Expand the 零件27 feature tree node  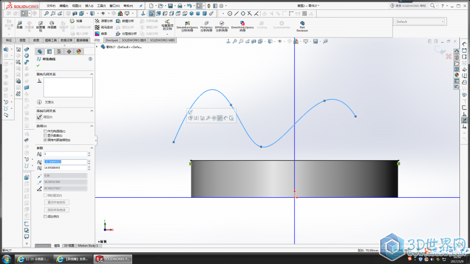(97, 47)
